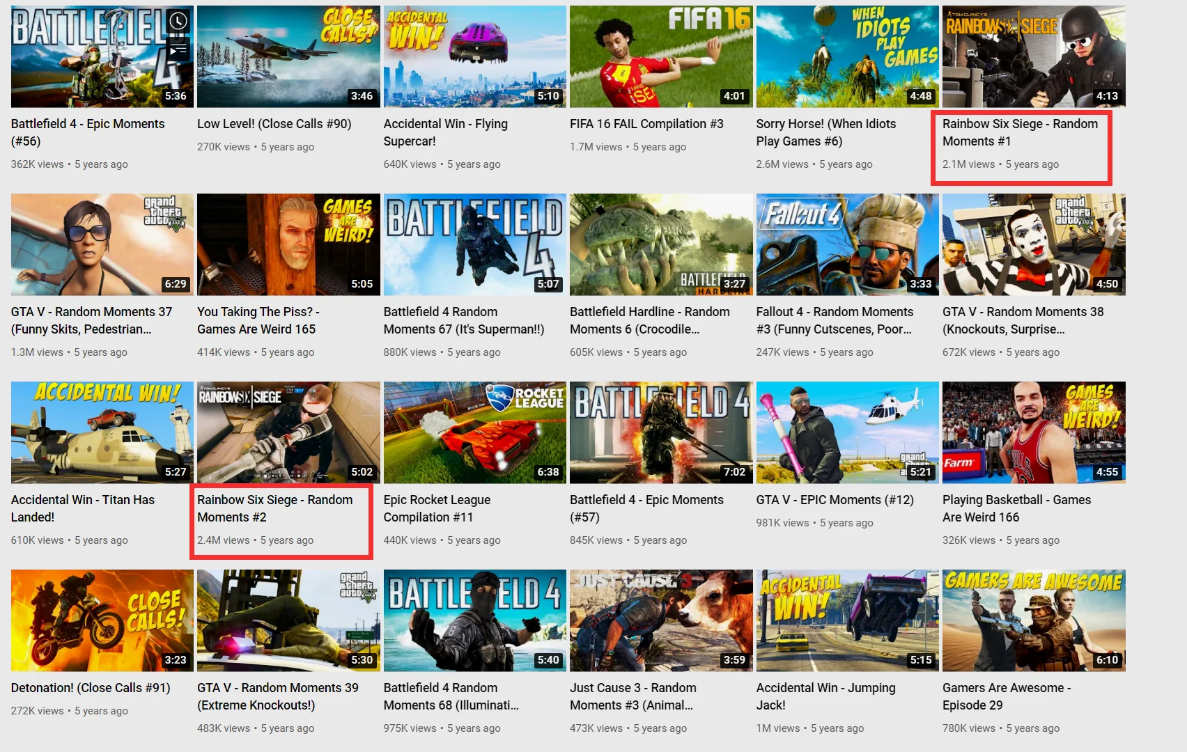Click the title 'Fallout 4 - Random Moments #3'
The image size is (1187, 752).
tap(835, 320)
